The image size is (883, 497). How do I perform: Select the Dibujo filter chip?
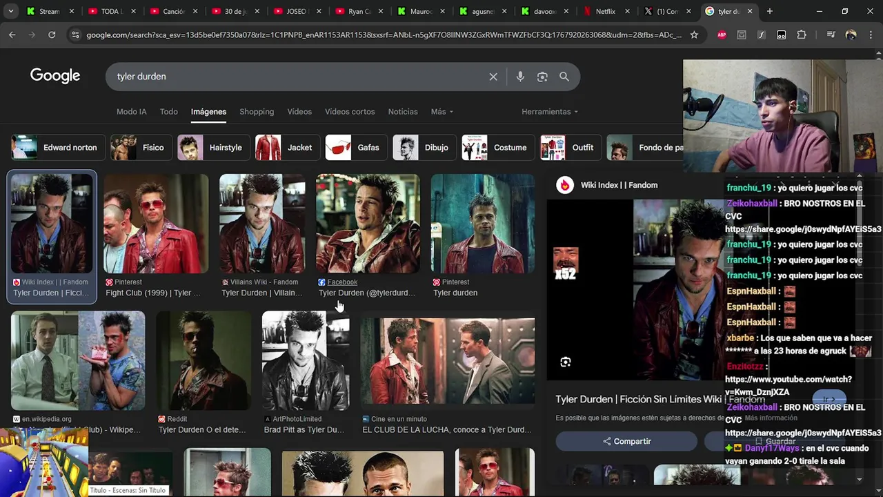pyautogui.click(x=424, y=148)
